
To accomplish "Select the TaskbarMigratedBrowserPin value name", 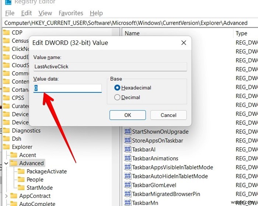I will 166,194.
